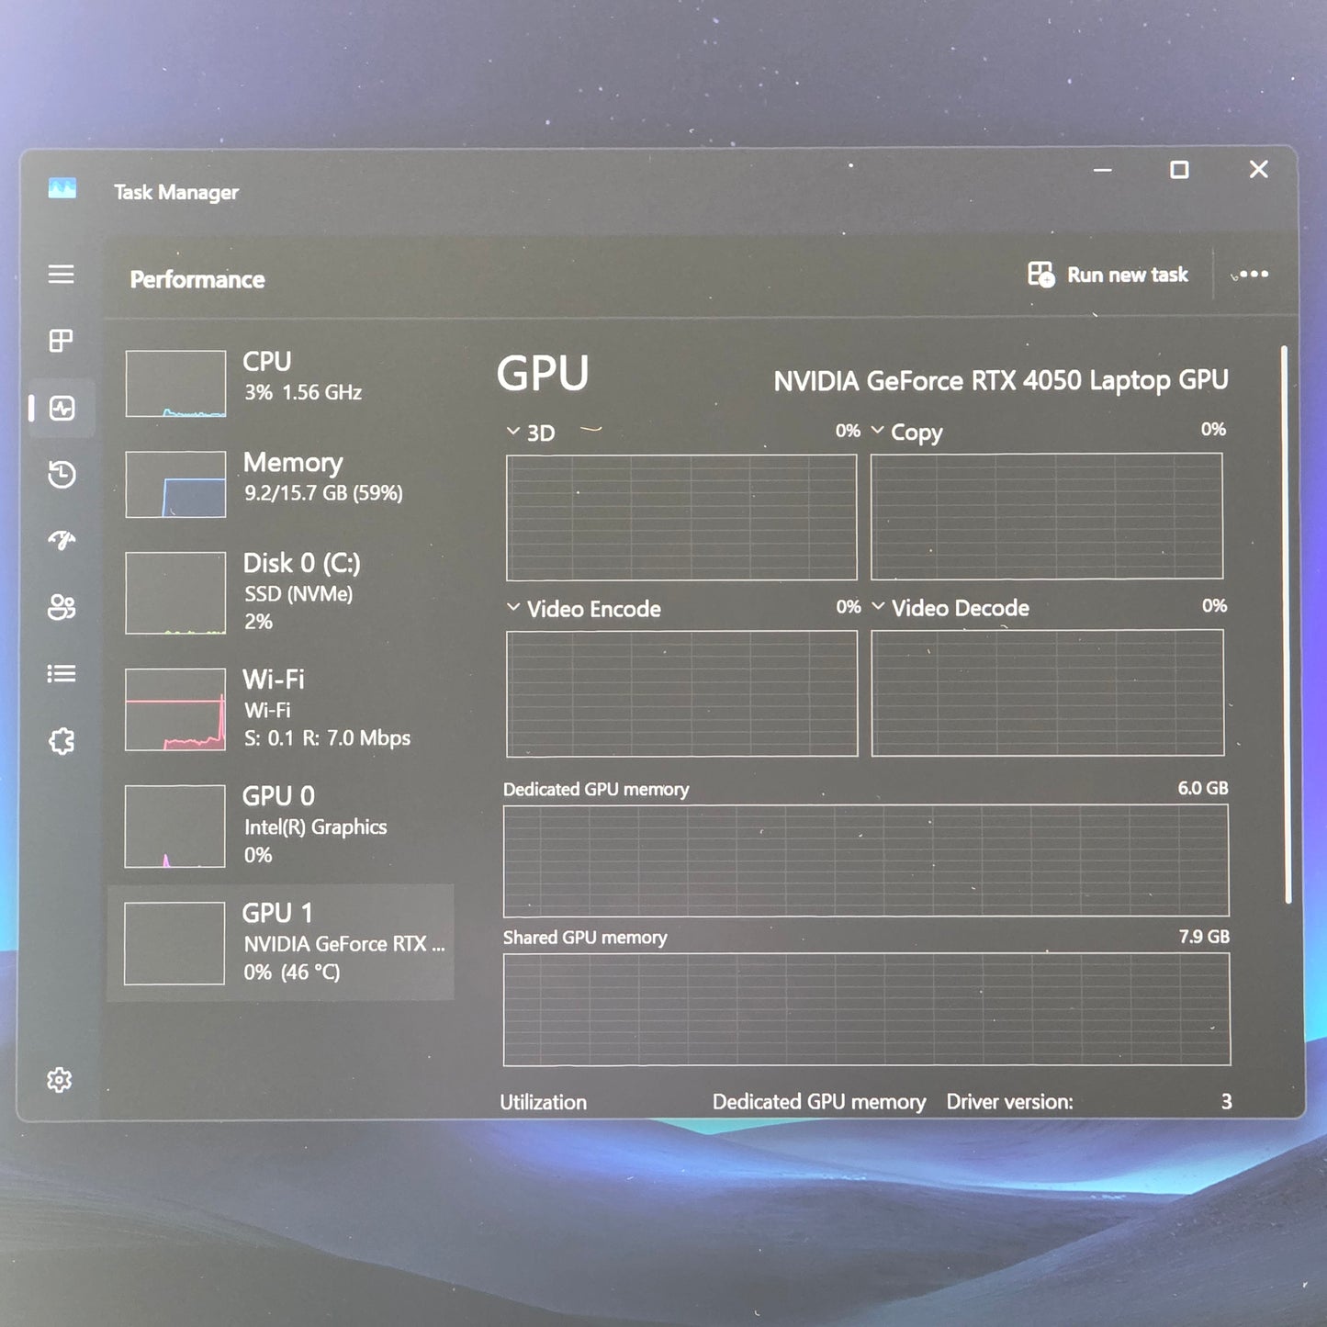Click the Dedicated GPU memory graph
1327x1327 pixels.
pyautogui.click(x=866, y=860)
